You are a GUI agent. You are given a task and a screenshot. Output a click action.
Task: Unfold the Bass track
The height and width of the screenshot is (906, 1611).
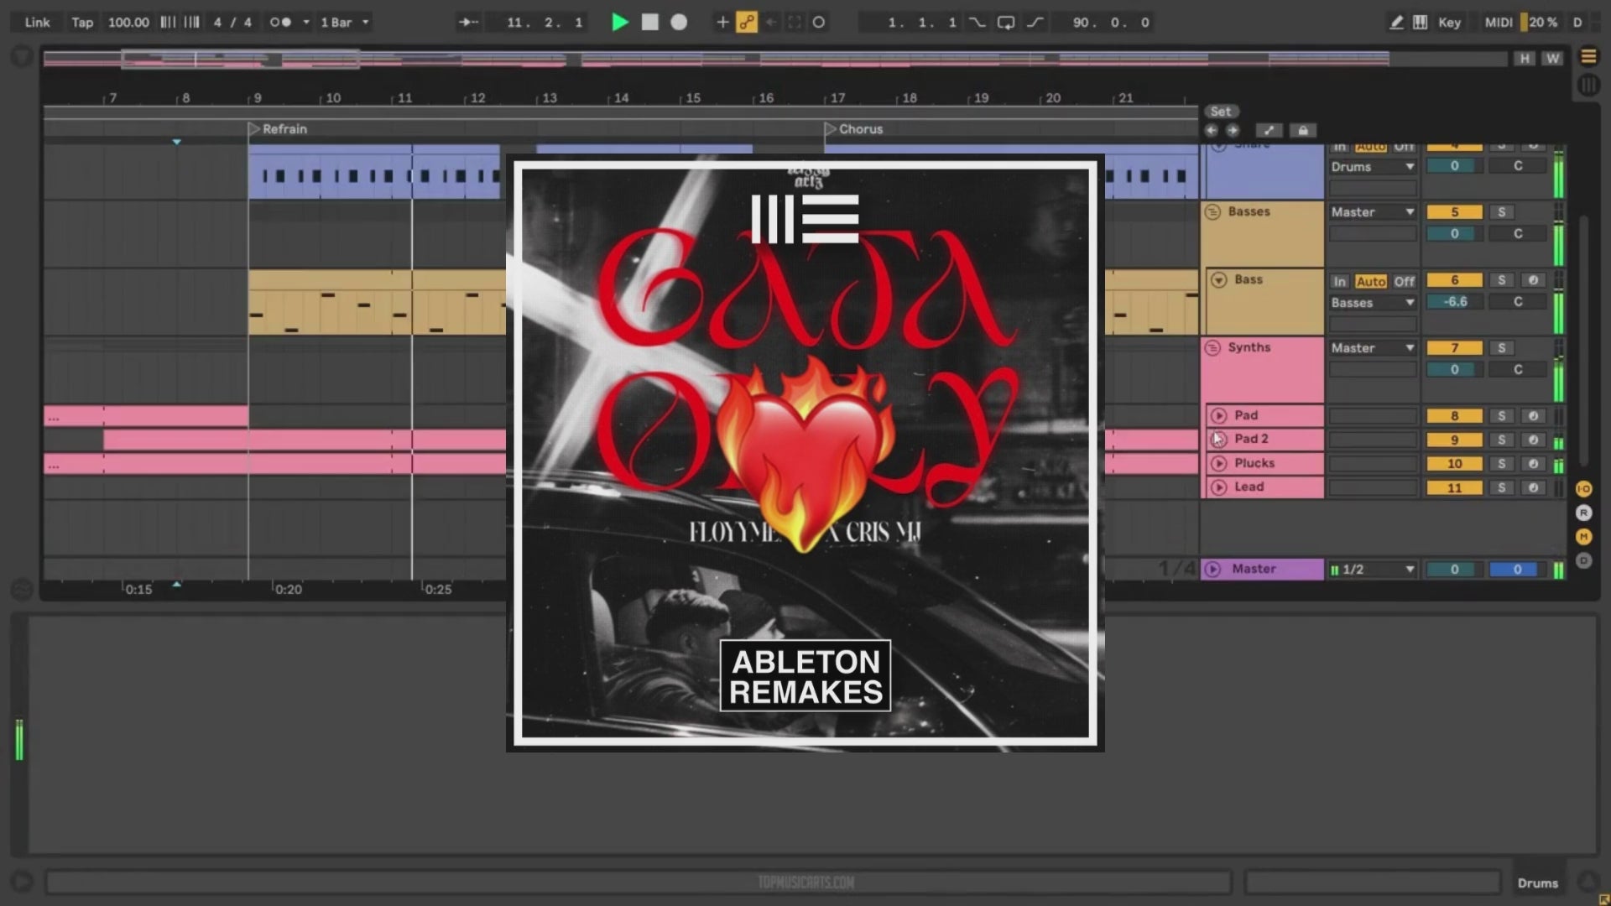(x=1219, y=280)
